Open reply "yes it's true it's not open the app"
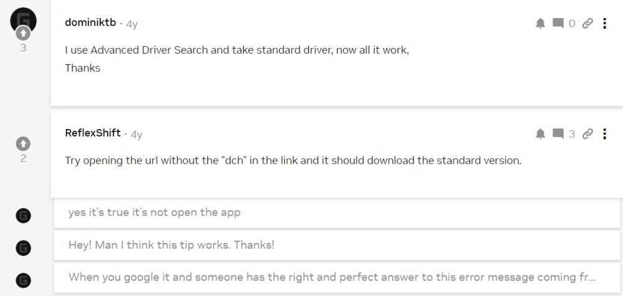Viewport: 623px width, 296px height. [x=155, y=212]
